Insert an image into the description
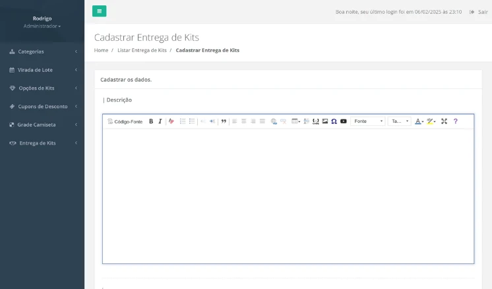The height and width of the screenshot is (289, 492). pos(325,121)
